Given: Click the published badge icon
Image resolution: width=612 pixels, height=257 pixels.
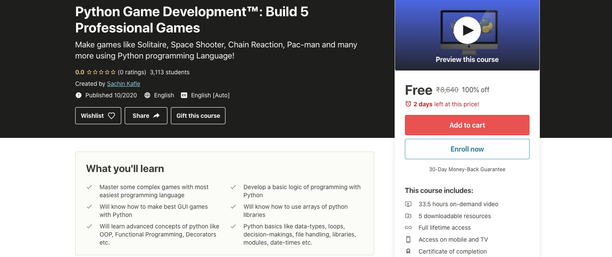Looking at the screenshot, I should pyautogui.click(x=79, y=95).
